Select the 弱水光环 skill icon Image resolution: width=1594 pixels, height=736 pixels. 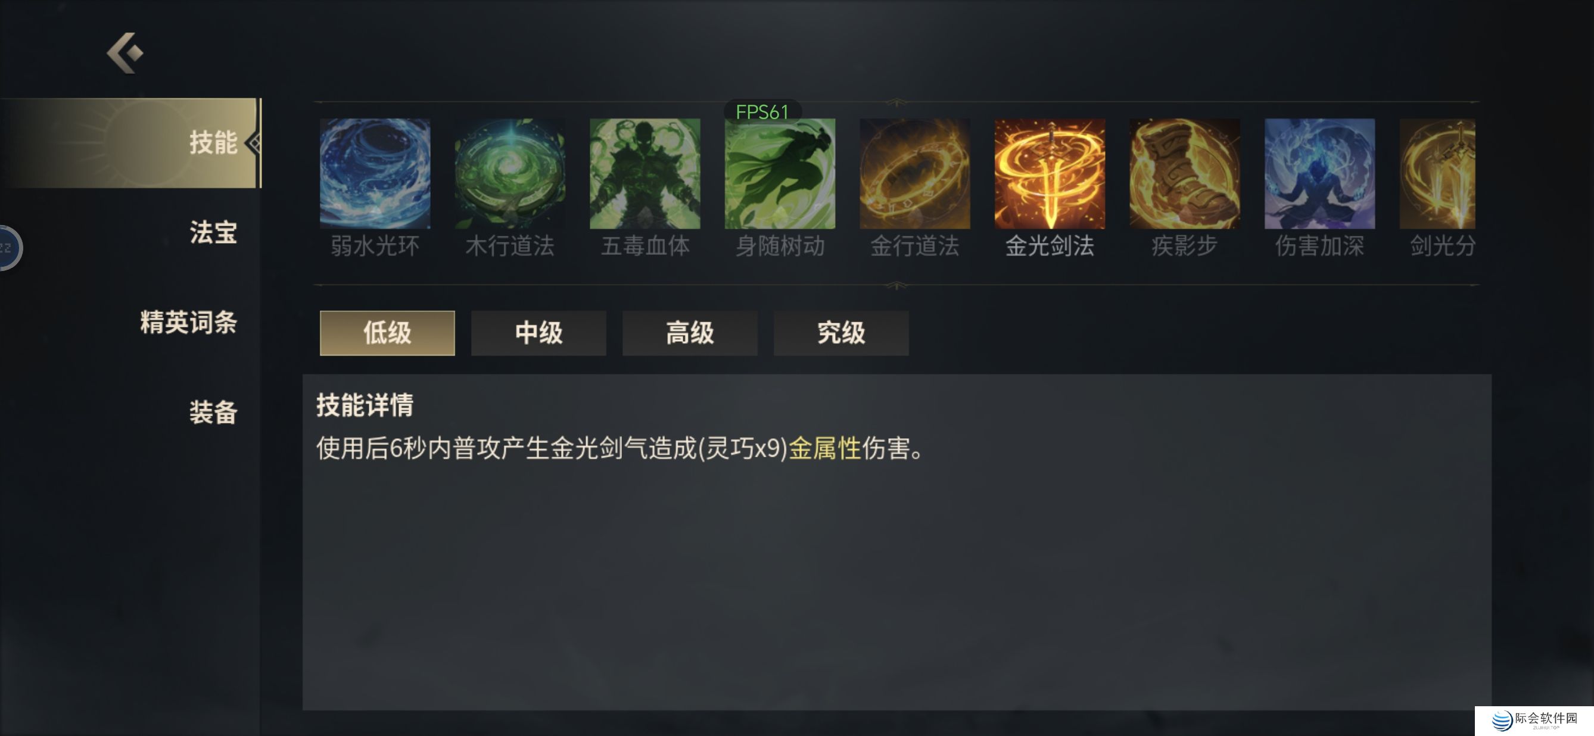tap(375, 174)
